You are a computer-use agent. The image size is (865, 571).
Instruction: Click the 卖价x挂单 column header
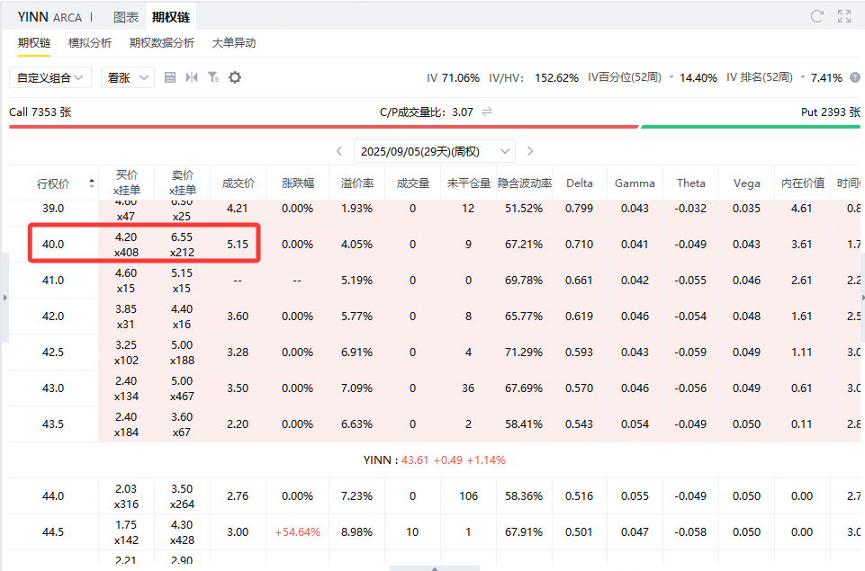coord(183,183)
